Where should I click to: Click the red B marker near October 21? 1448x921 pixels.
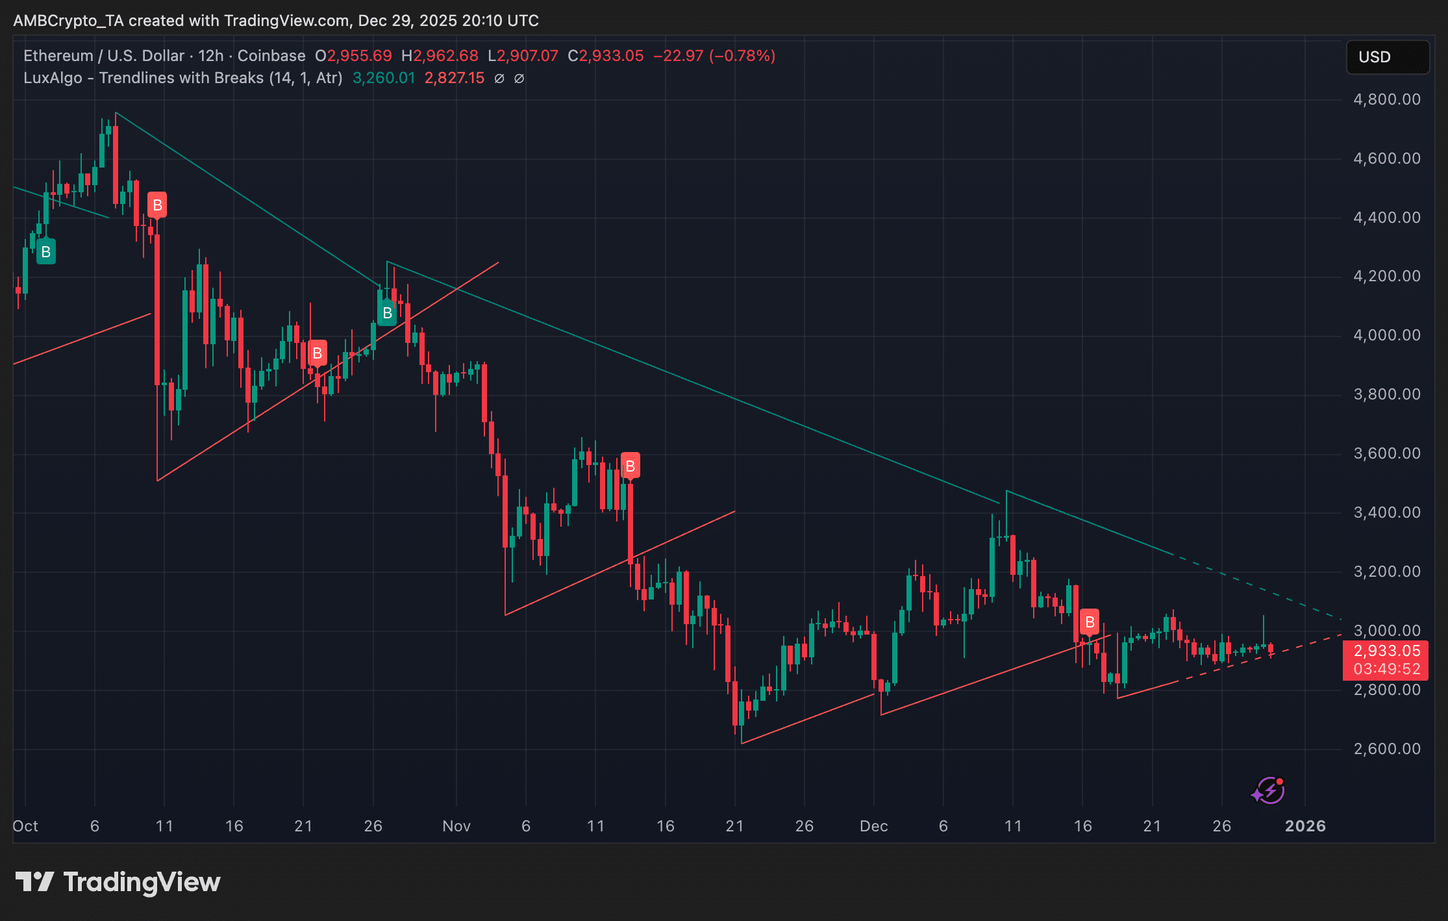[x=317, y=353]
